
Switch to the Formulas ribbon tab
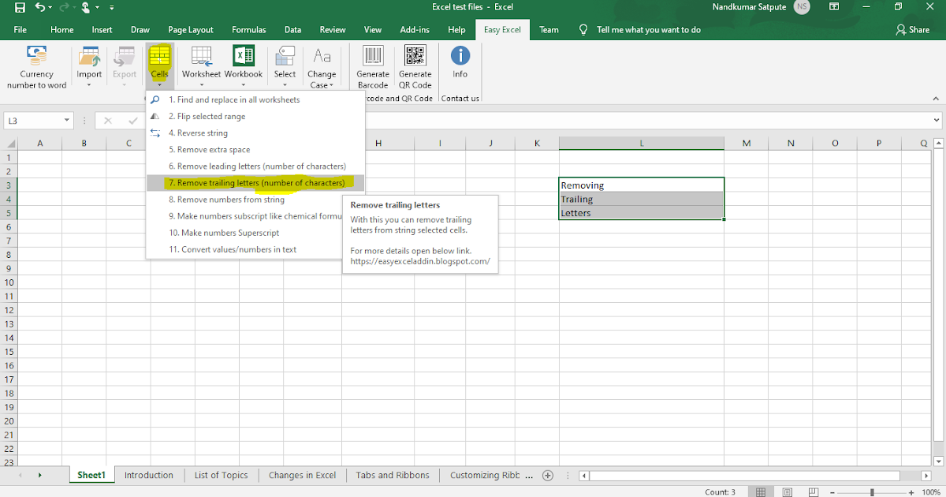click(248, 29)
